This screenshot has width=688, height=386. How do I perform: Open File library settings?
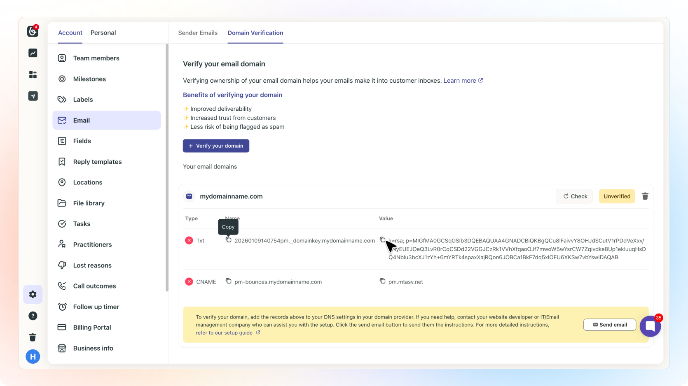(x=106, y=203)
